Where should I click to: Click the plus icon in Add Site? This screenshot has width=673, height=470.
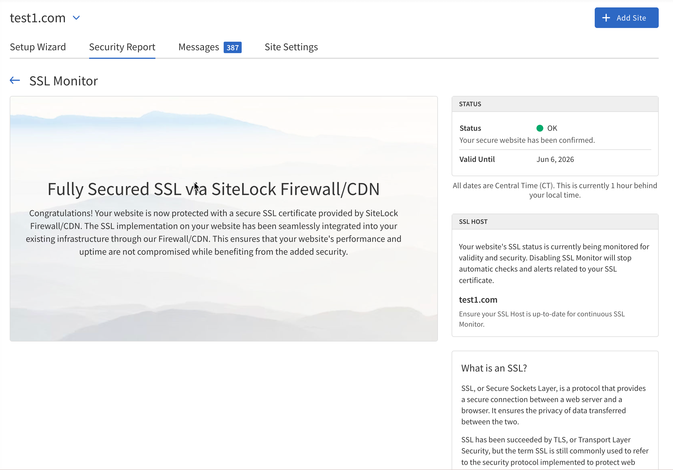606,18
